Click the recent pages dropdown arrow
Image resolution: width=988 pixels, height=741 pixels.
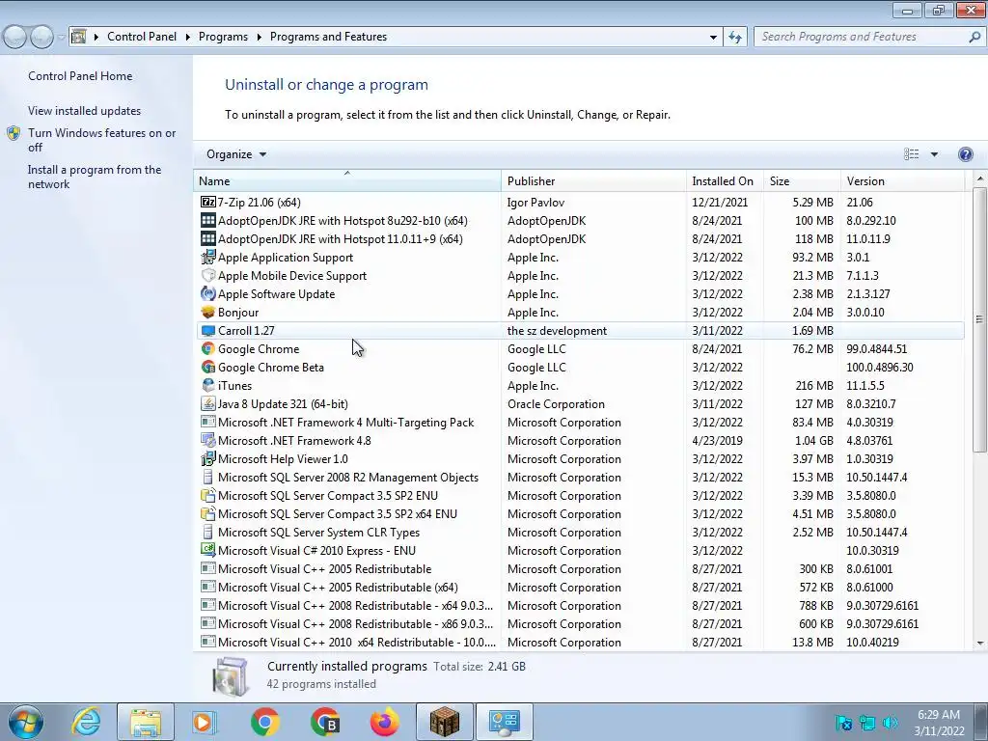pos(61,38)
